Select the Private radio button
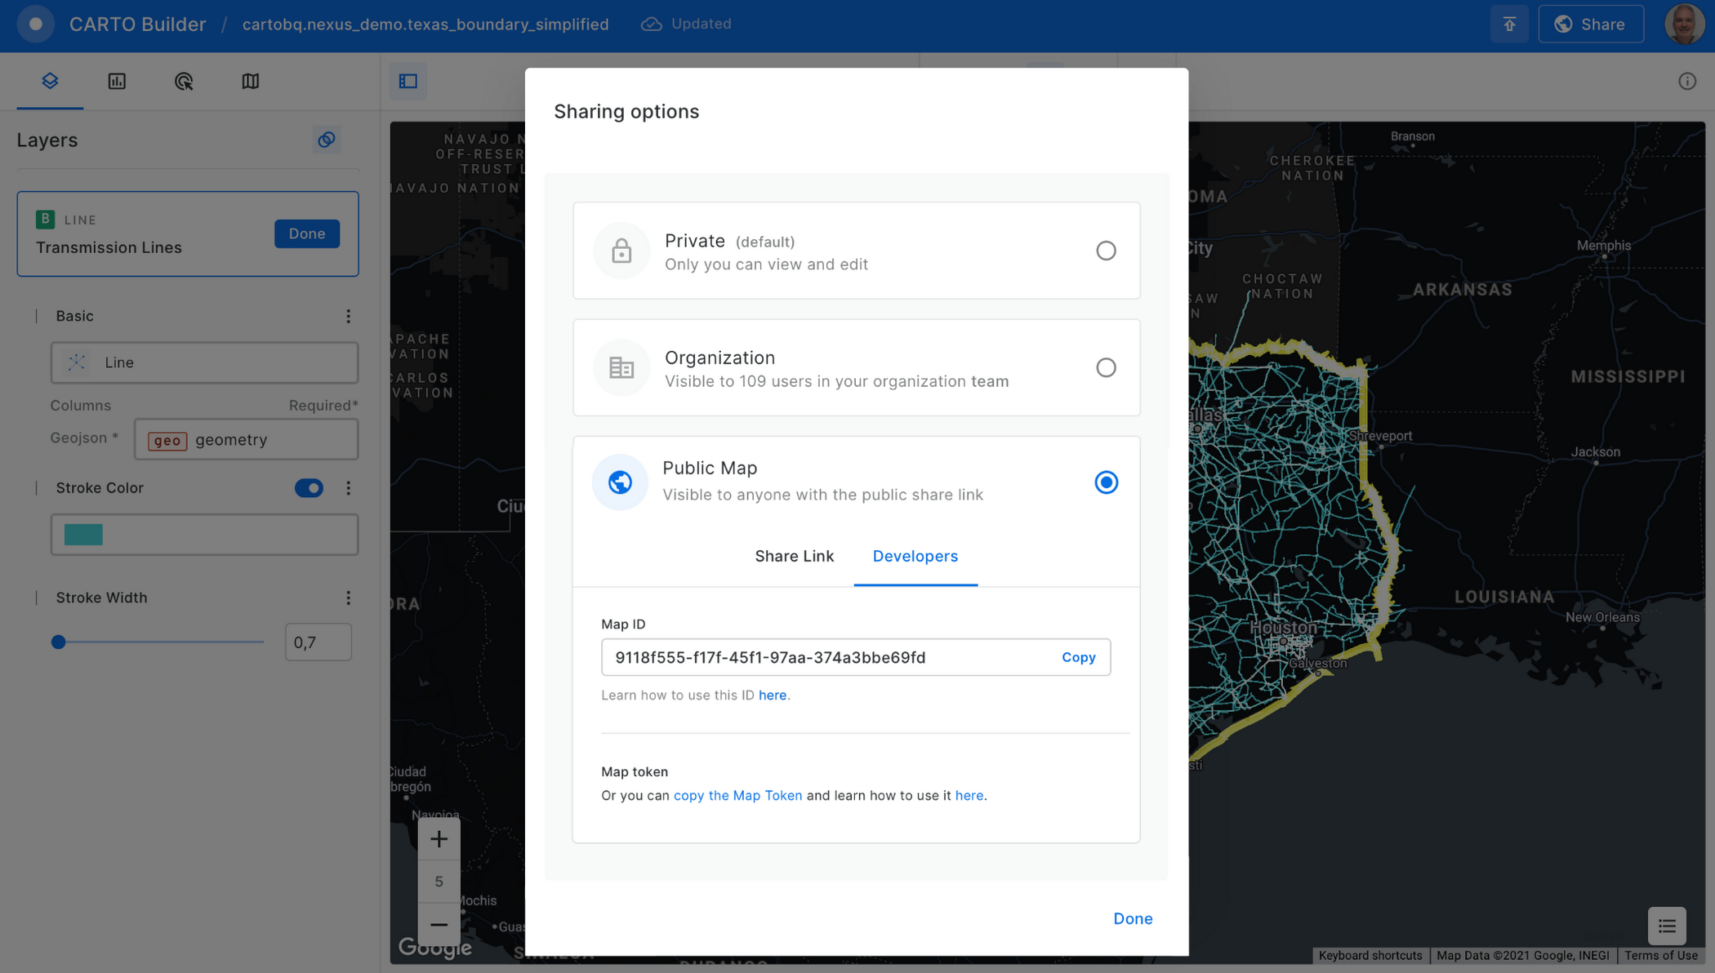The height and width of the screenshot is (973, 1715). click(x=1105, y=251)
